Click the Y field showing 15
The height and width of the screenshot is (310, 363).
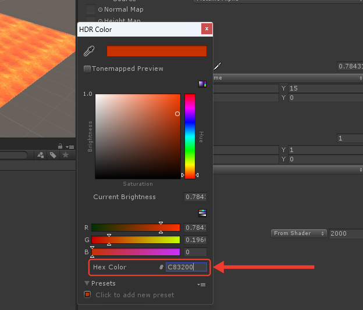point(326,88)
